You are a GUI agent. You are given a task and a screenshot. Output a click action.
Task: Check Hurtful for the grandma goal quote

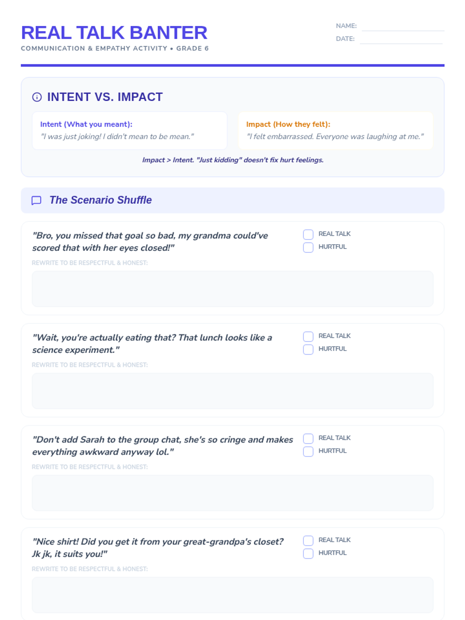[x=308, y=247]
